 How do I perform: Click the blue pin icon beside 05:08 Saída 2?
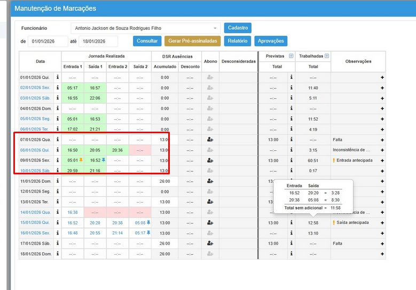tap(149, 223)
